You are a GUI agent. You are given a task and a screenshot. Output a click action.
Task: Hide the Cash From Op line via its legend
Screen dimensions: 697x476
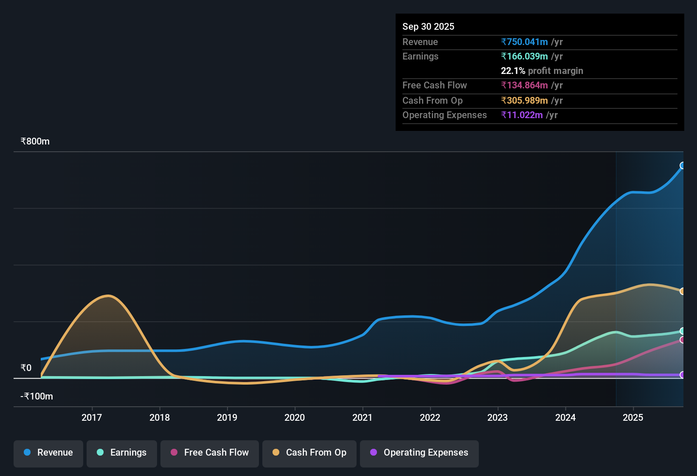click(x=309, y=453)
